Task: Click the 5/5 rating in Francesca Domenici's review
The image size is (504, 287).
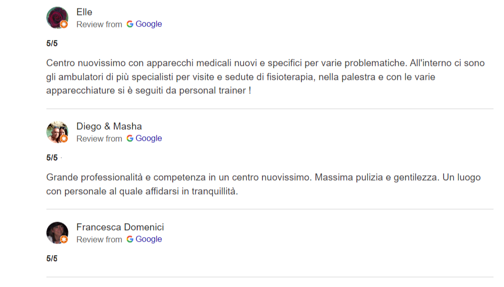Action: point(52,259)
